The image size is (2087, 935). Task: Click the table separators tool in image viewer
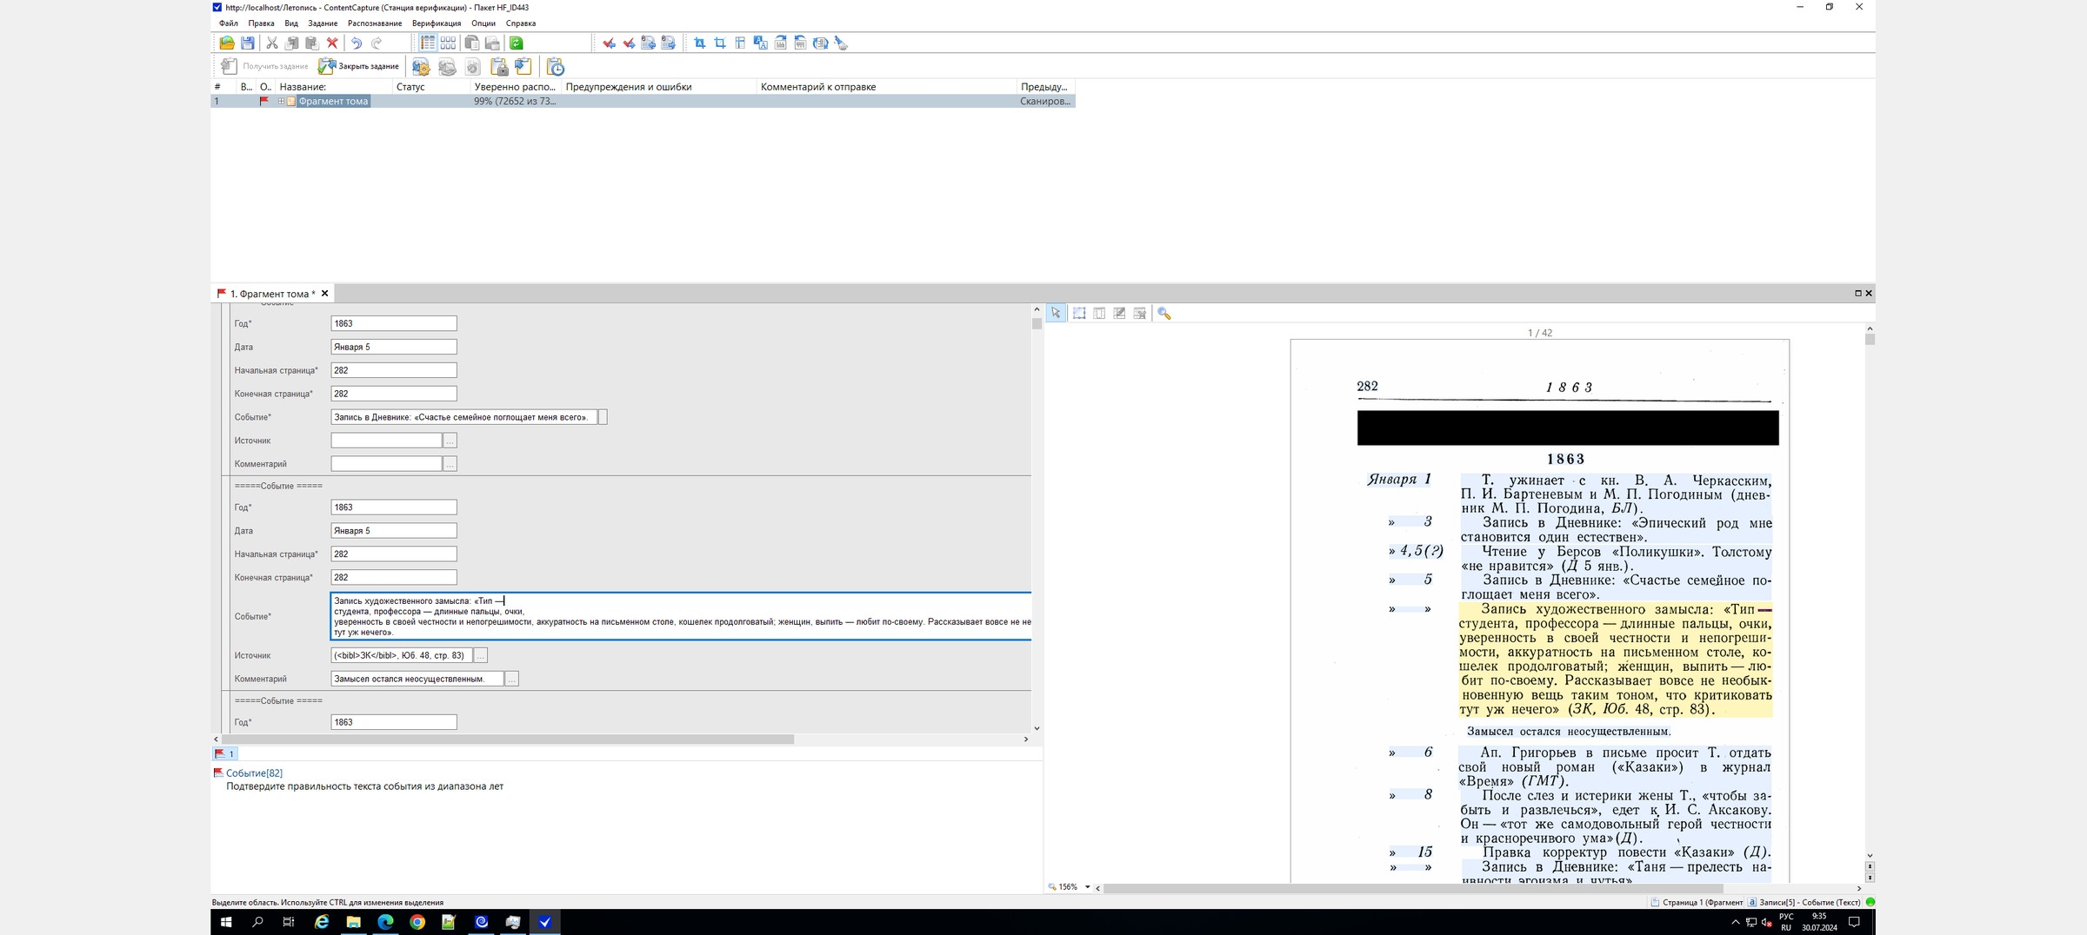click(1099, 313)
